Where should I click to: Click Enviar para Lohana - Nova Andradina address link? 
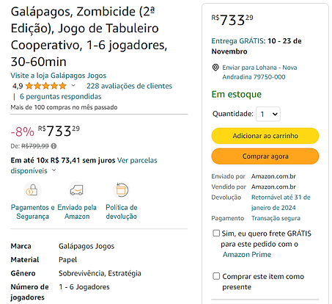tap(259, 72)
